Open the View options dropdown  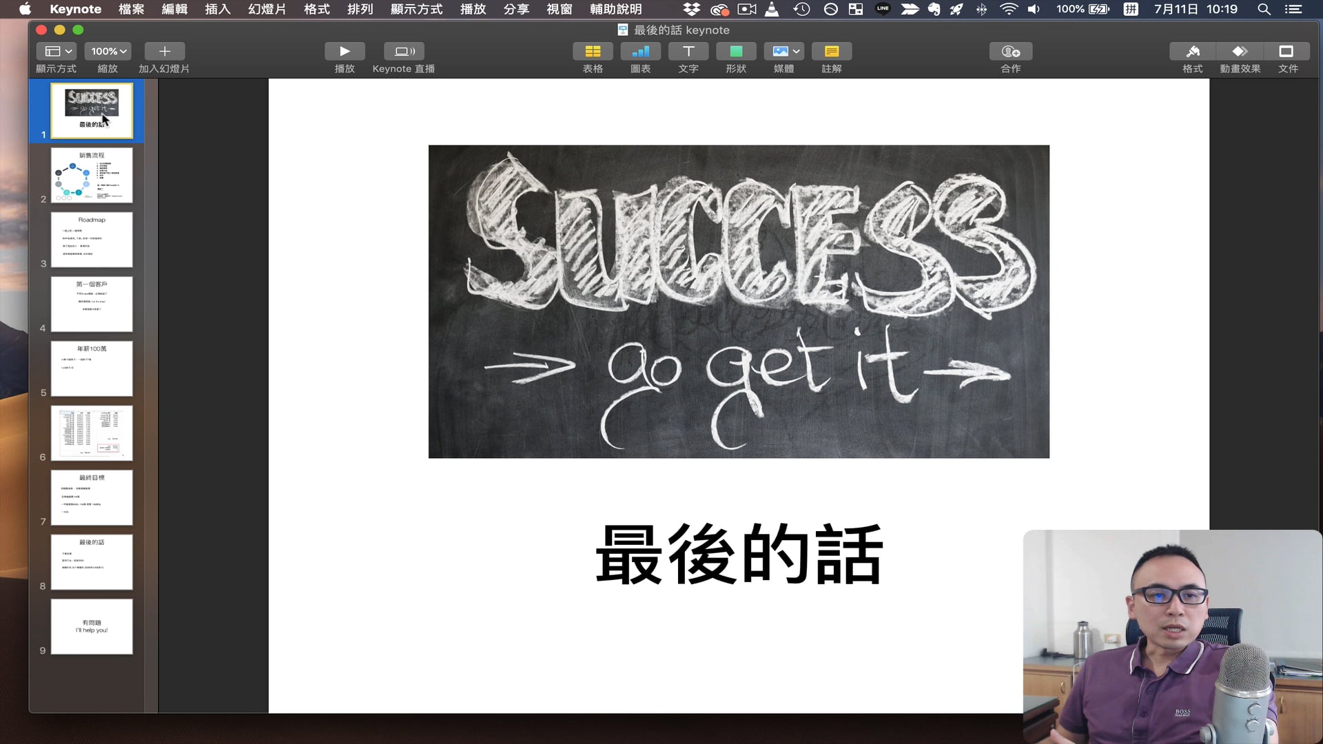(58, 52)
